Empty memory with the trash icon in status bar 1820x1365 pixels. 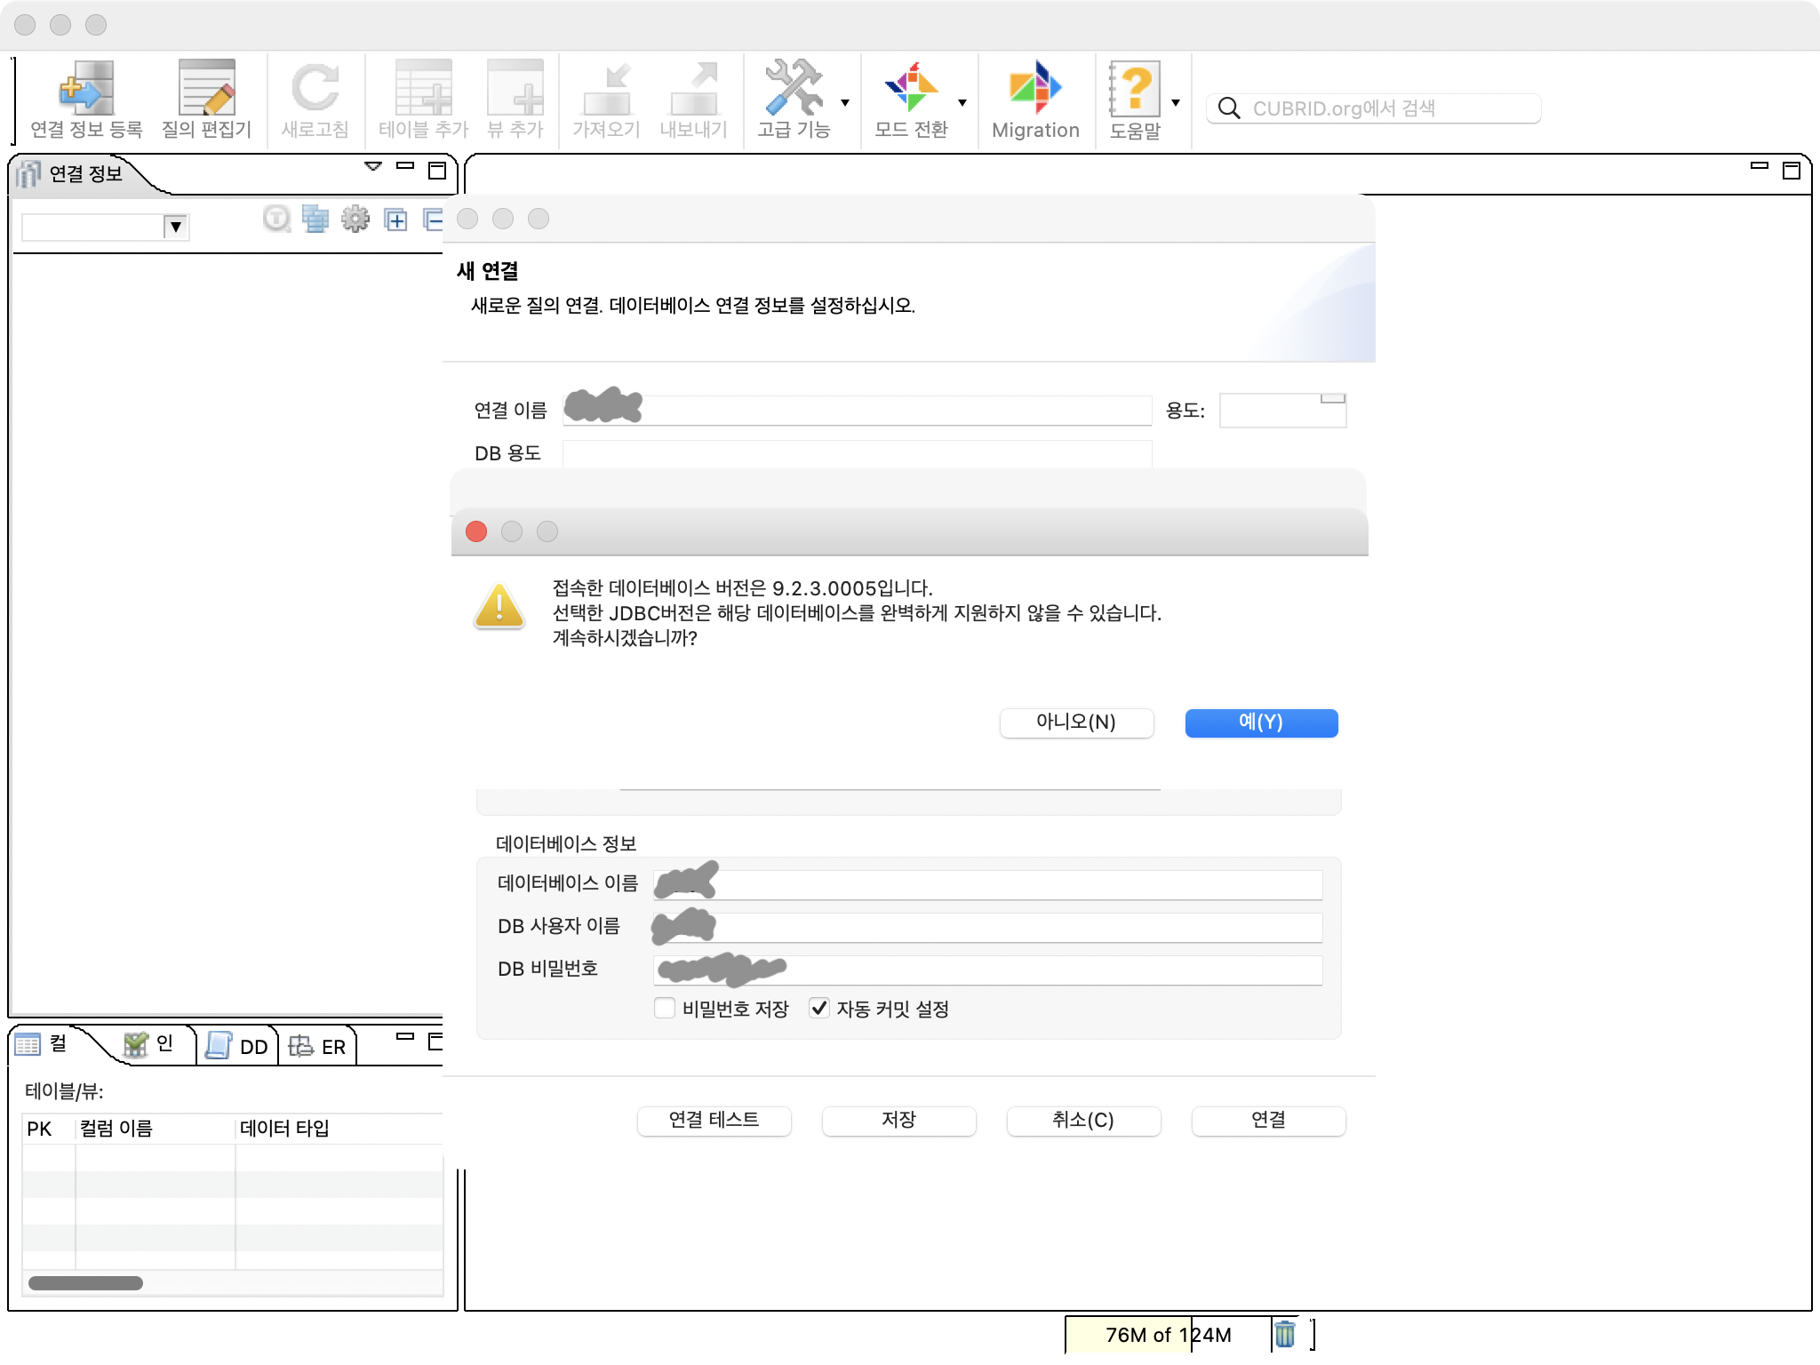click(x=1283, y=1334)
